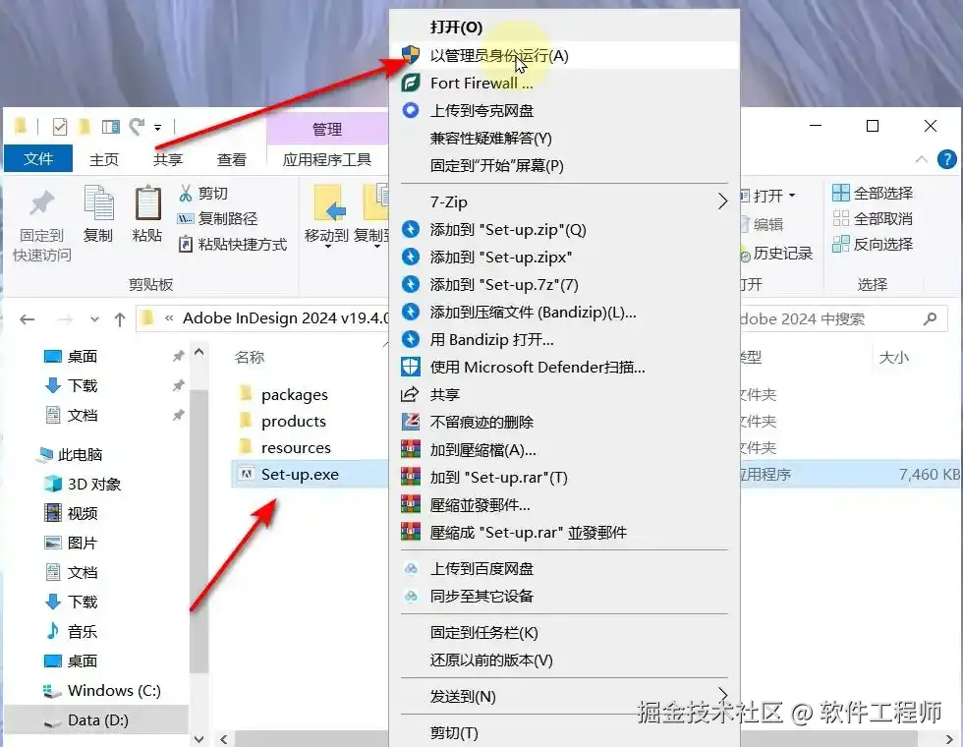Click the Bandizip icon next to 用 Bandizip 打开
Screen dimensions: 963x747
[411, 339]
